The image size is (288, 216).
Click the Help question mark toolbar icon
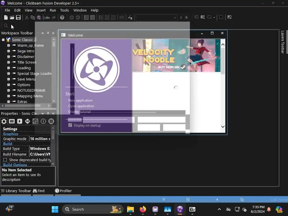pos(62,17)
